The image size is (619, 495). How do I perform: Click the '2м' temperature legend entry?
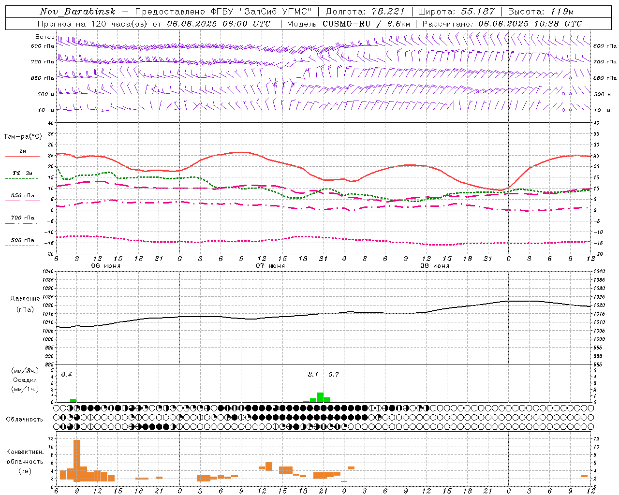pos(23,151)
